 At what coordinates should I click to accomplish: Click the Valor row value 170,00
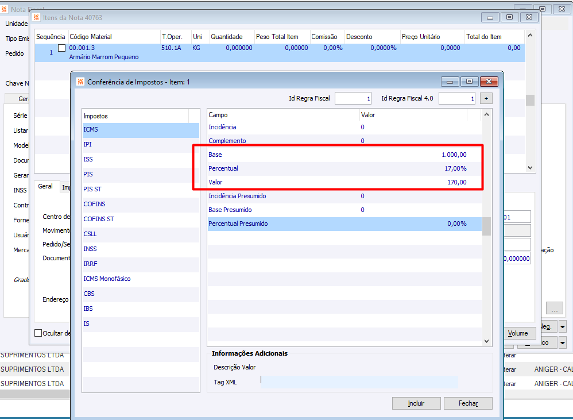457,182
